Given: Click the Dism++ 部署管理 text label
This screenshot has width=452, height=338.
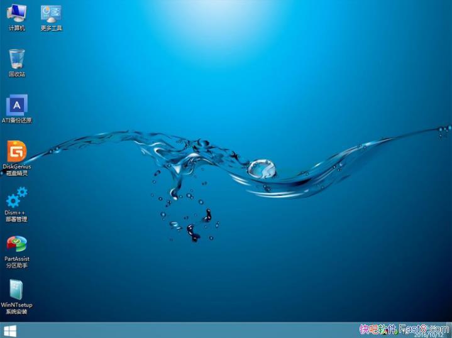Looking at the screenshot, I should click(x=17, y=216).
